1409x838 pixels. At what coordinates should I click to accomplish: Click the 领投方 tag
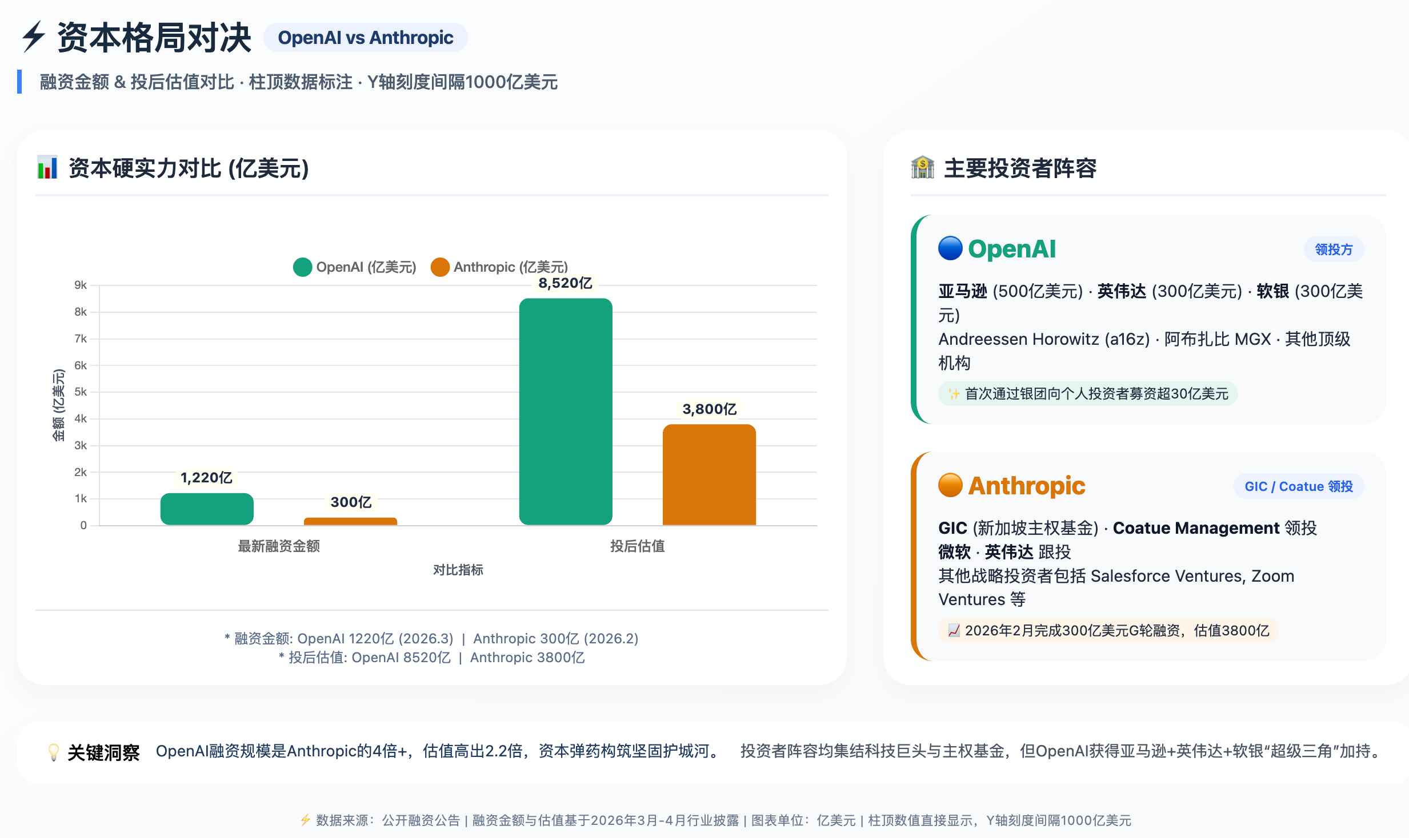[x=1334, y=249]
